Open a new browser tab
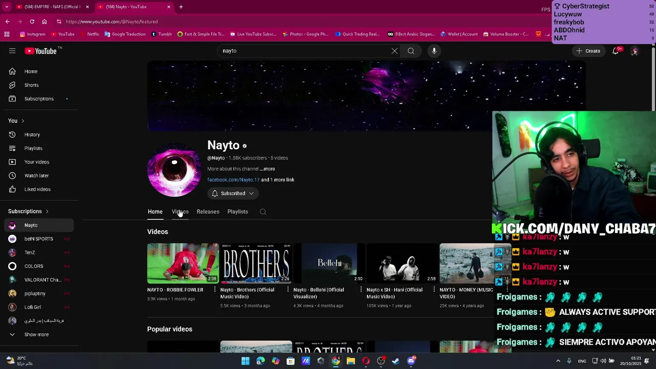The width and height of the screenshot is (656, 369). 181,7
